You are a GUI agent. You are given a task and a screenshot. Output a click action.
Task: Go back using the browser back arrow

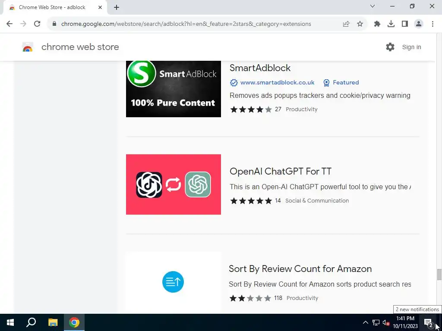(x=9, y=24)
